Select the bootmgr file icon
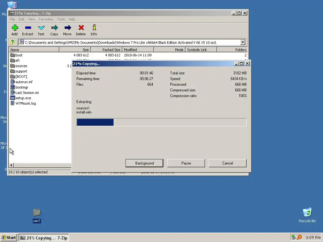The image size is (323, 242). coord(13,87)
